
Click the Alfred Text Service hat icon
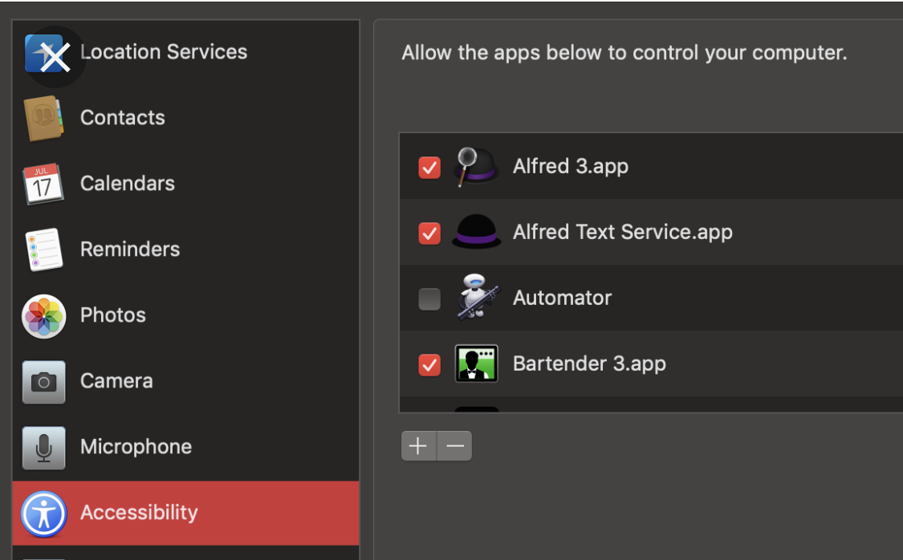pyautogui.click(x=476, y=231)
